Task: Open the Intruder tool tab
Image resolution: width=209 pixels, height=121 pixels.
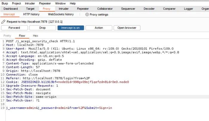Action: click(x=64, y=9)
